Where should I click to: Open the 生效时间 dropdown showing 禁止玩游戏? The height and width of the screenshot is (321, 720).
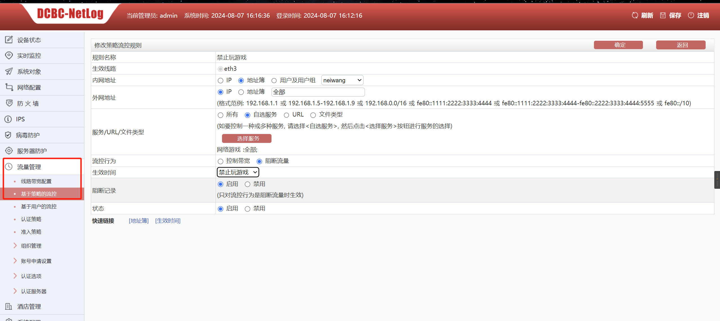[x=237, y=172]
